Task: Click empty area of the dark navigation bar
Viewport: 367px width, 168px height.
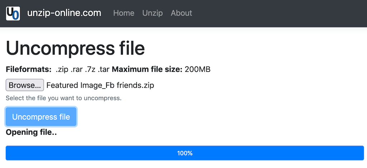Action: (x=280, y=13)
